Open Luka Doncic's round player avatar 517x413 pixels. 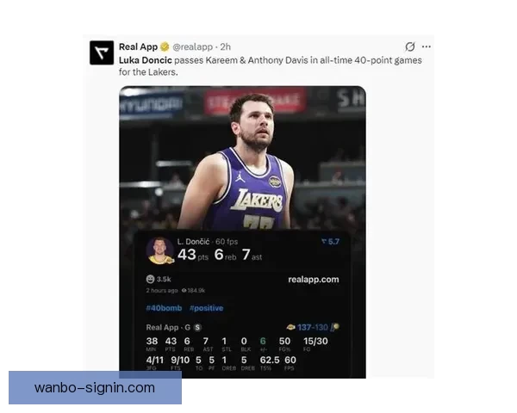click(x=160, y=250)
